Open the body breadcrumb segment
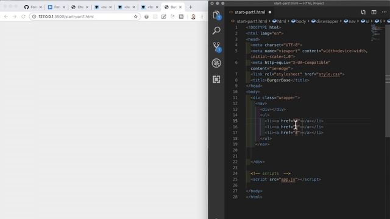The width and height of the screenshot is (390, 219). (x=299, y=21)
